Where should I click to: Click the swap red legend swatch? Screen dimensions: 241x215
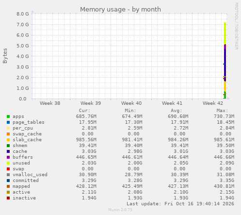click(8, 169)
